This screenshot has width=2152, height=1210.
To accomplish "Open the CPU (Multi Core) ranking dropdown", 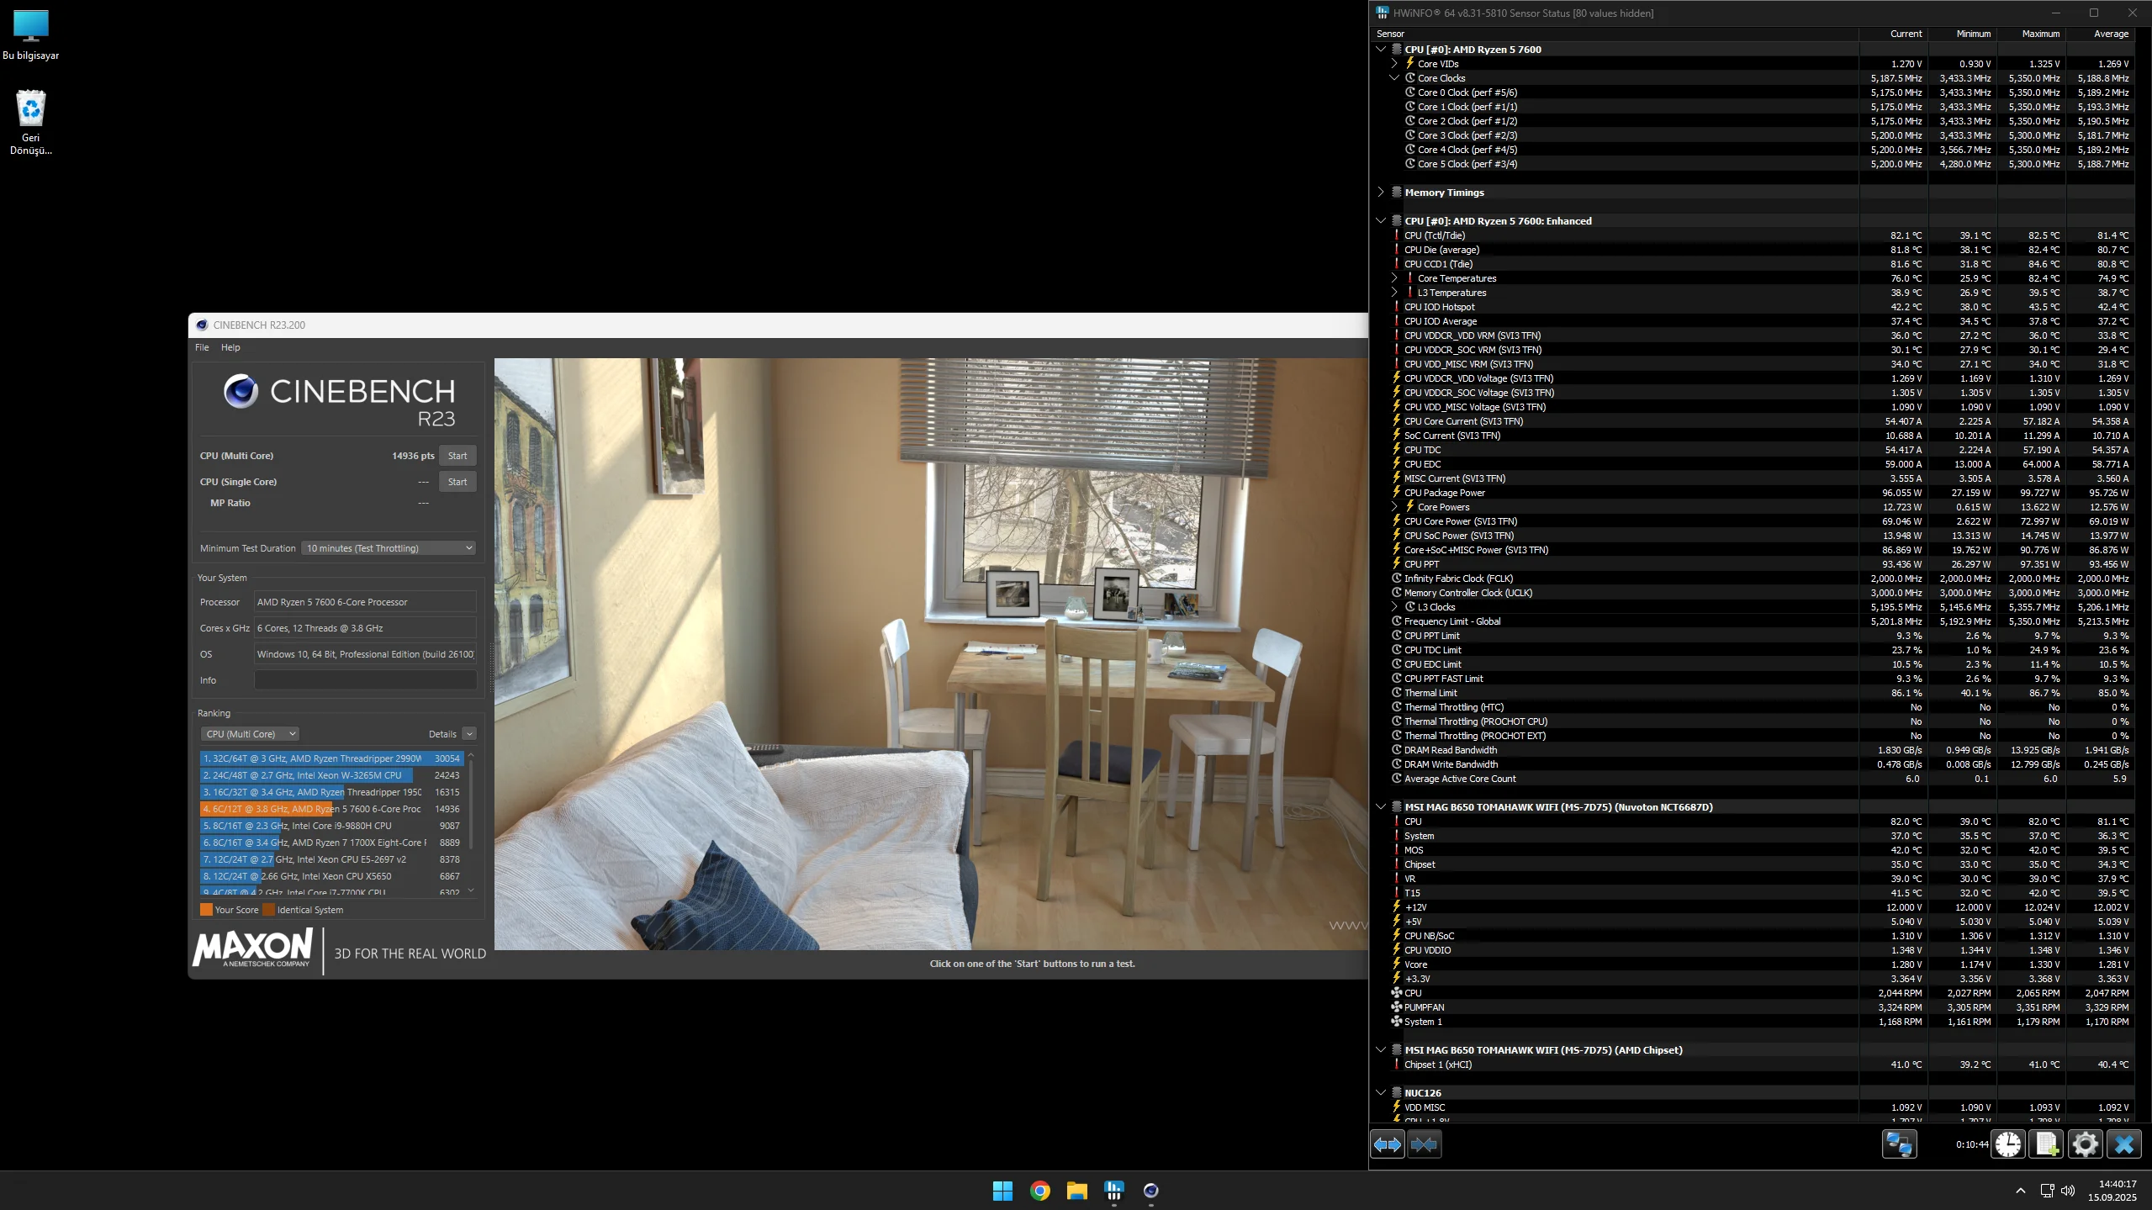I will pyautogui.click(x=250, y=734).
